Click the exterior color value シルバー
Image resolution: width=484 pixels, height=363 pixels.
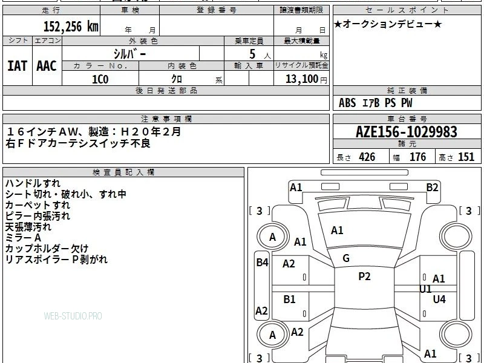point(129,54)
